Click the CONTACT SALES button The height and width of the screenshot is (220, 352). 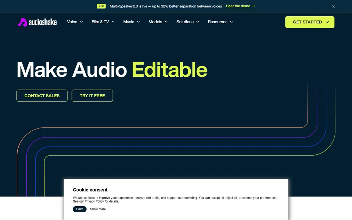(x=42, y=96)
